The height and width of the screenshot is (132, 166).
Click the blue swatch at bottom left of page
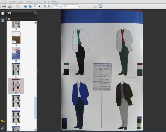tap(64, 120)
